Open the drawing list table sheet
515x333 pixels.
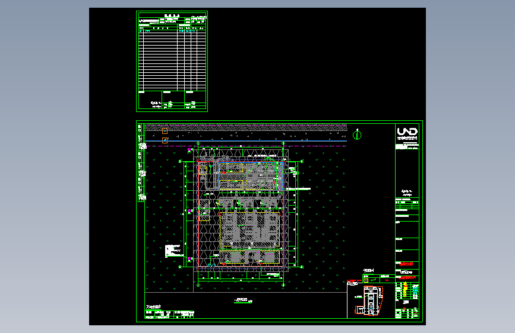pyautogui.click(x=172, y=61)
